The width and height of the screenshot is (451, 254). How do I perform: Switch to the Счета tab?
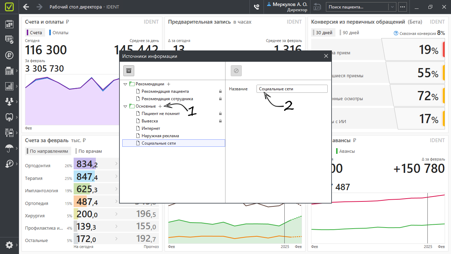click(x=35, y=32)
